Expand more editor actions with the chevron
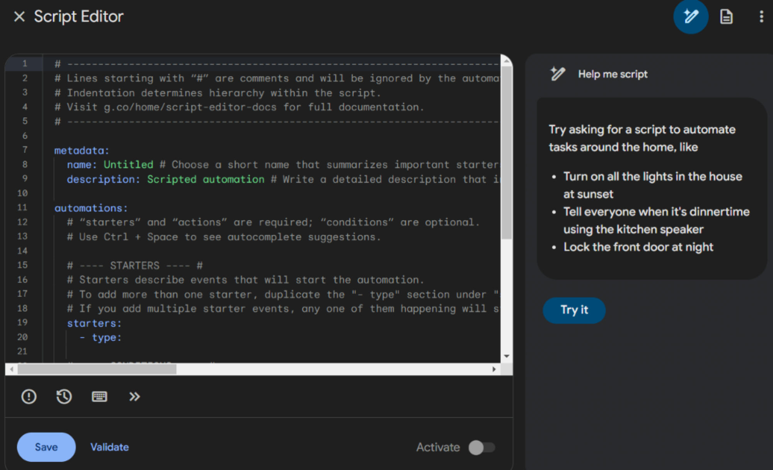 click(x=135, y=397)
